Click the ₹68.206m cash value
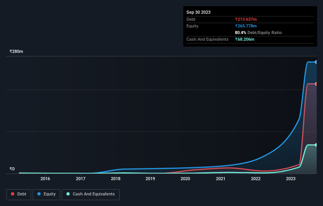 click(245, 39)
